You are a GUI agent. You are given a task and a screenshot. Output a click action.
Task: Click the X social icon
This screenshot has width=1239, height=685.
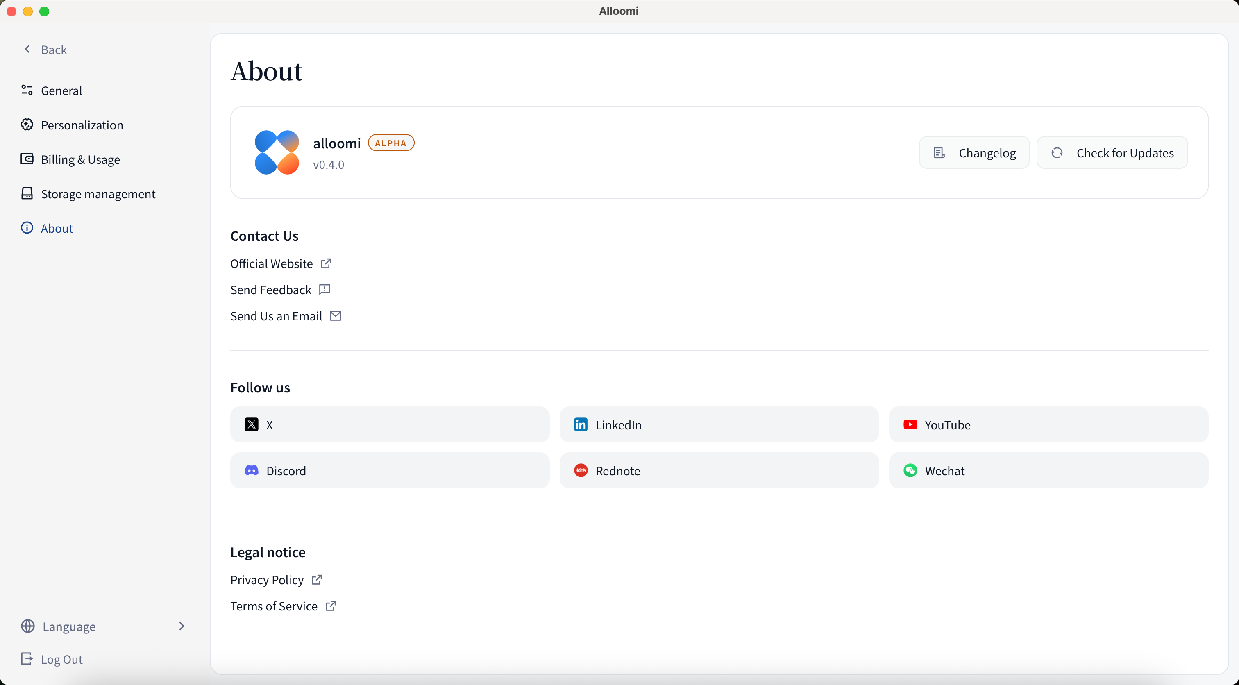click(x=251, y=424)
